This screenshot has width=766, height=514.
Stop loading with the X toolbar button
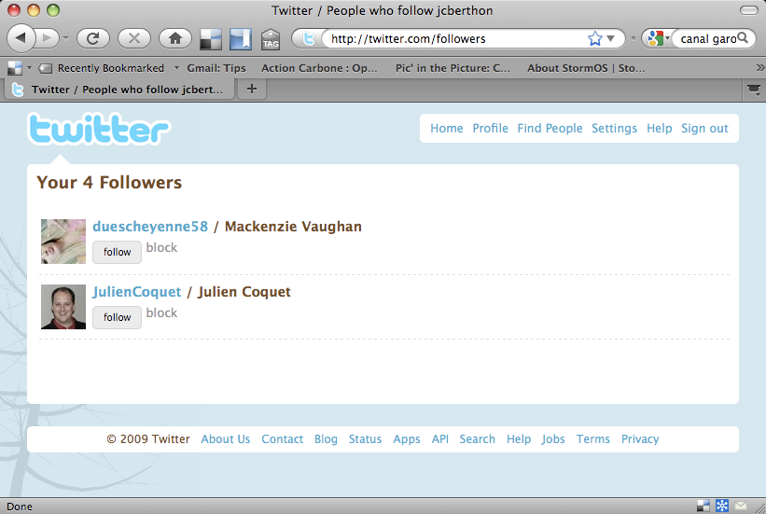133,38
